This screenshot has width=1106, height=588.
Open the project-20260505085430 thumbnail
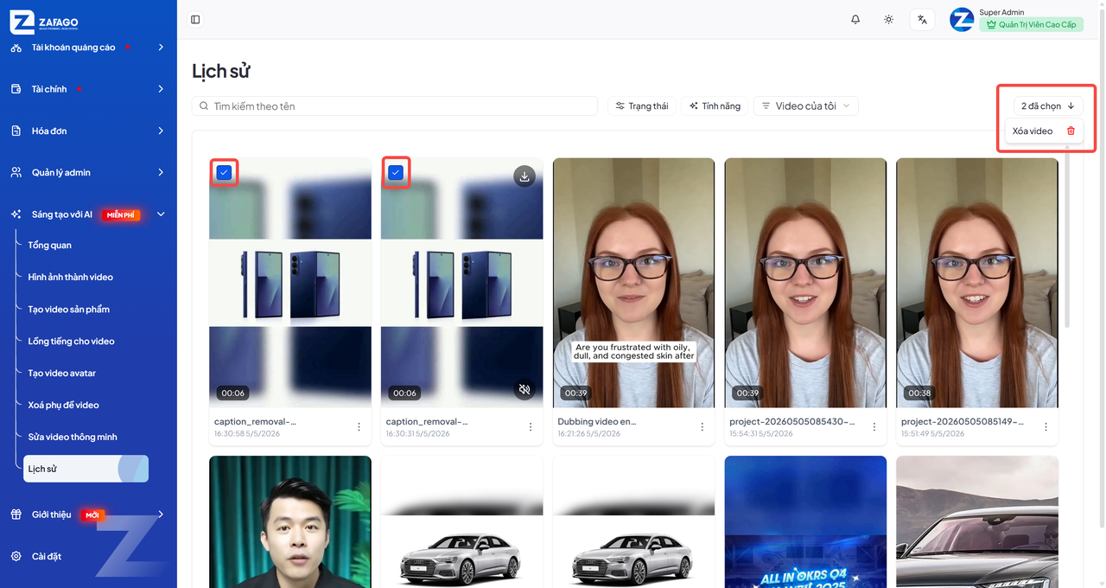pyautogui.click(x=805, y=283)
